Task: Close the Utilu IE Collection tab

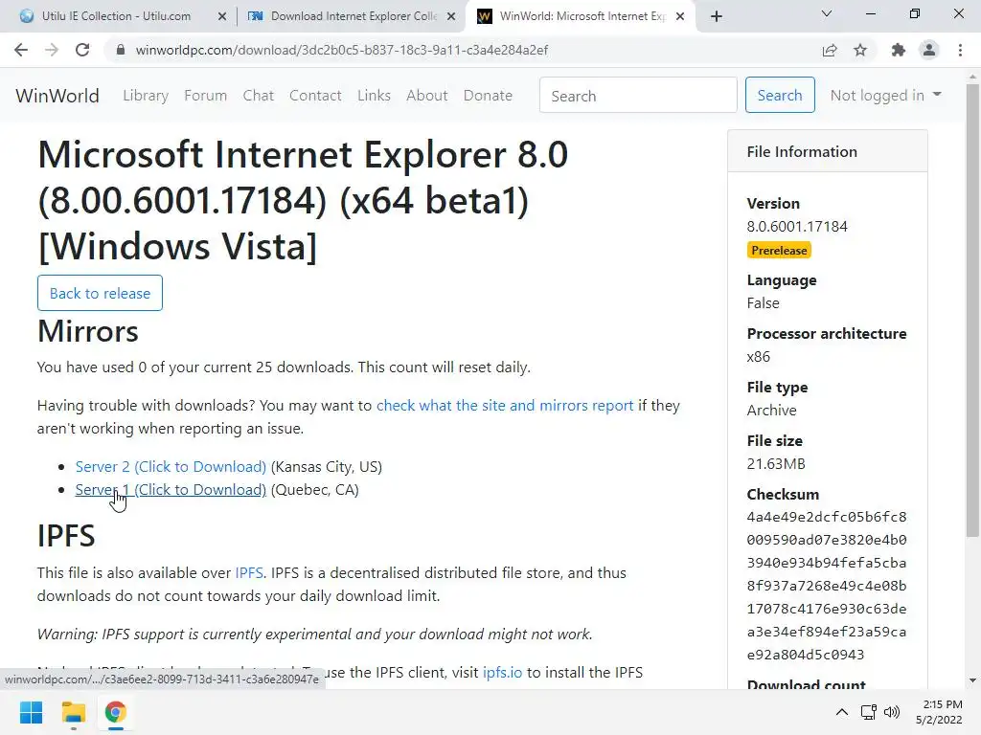Action: click(222, 16)
